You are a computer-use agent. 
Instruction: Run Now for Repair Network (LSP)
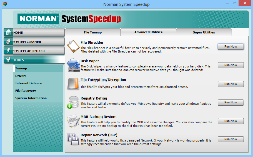coord(231,139)
